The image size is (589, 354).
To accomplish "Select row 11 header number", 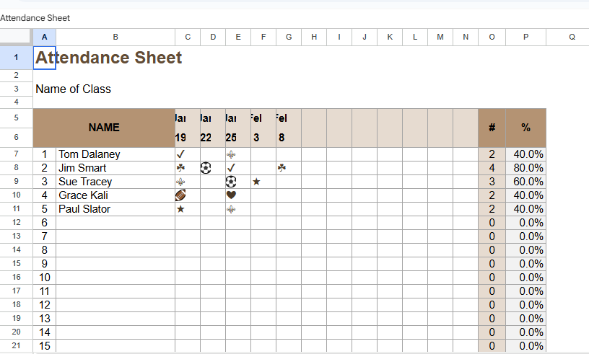I will (x=16, y=209).
